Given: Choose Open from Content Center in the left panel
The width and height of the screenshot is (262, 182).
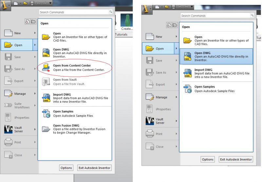Looking at the screenshot, I should click(75, 68).
